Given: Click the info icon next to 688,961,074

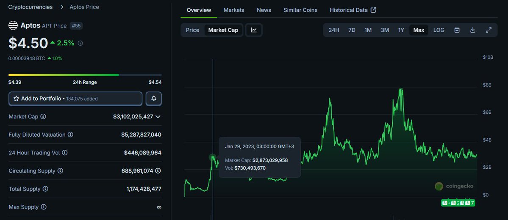Looking at the screenshot, I should coord(158,171).
